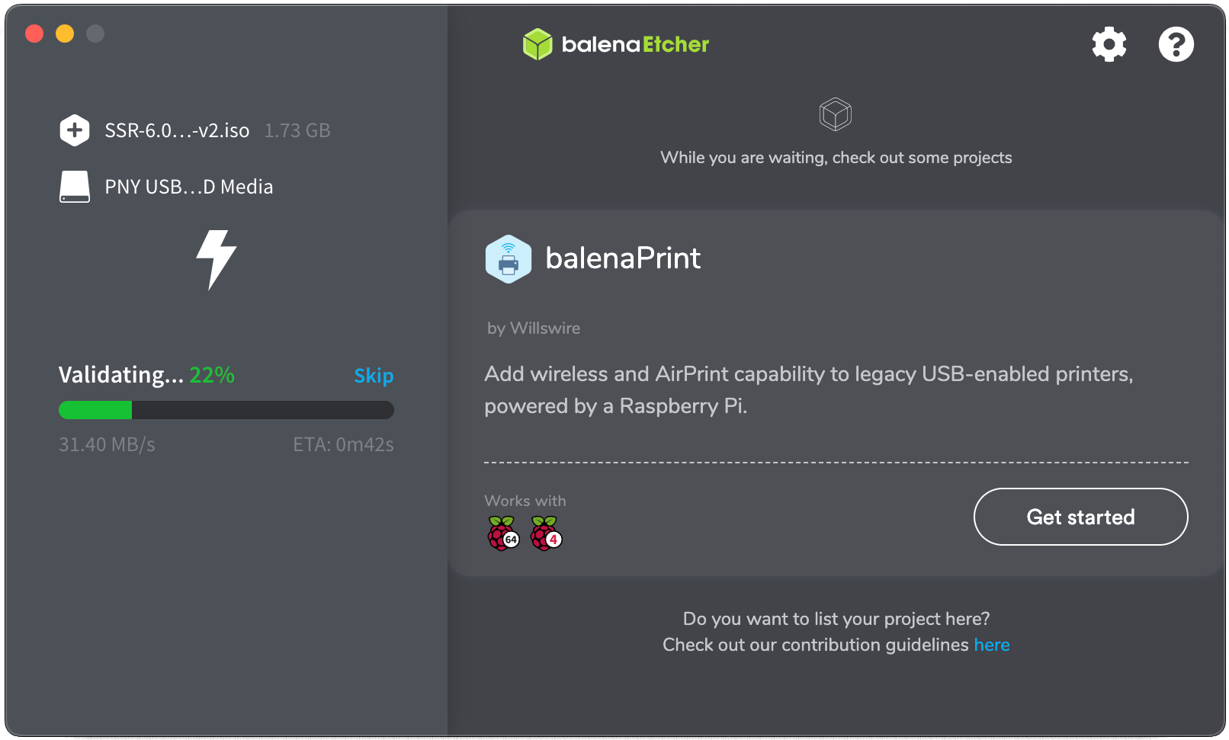Click the balenaEtcher green cube logo

click(x=537, y=44)
